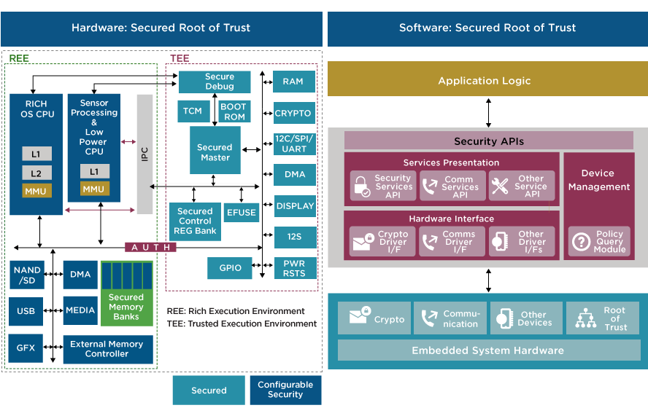Click the phone icon in Comm Services API
The width and height of the screenshot is (648, 416).
pyautogui.click(x=431, y=187)
